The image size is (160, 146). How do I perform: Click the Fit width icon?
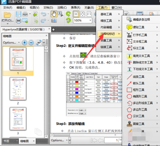pos(89,14)
